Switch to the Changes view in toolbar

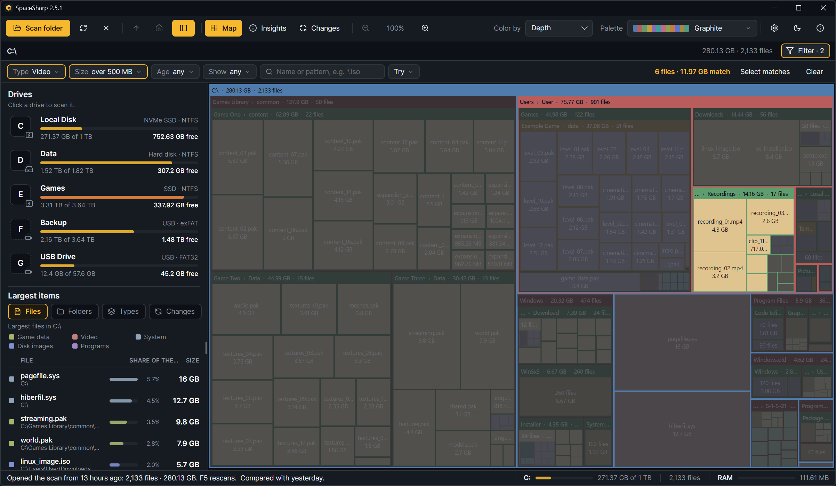point(319,28)
